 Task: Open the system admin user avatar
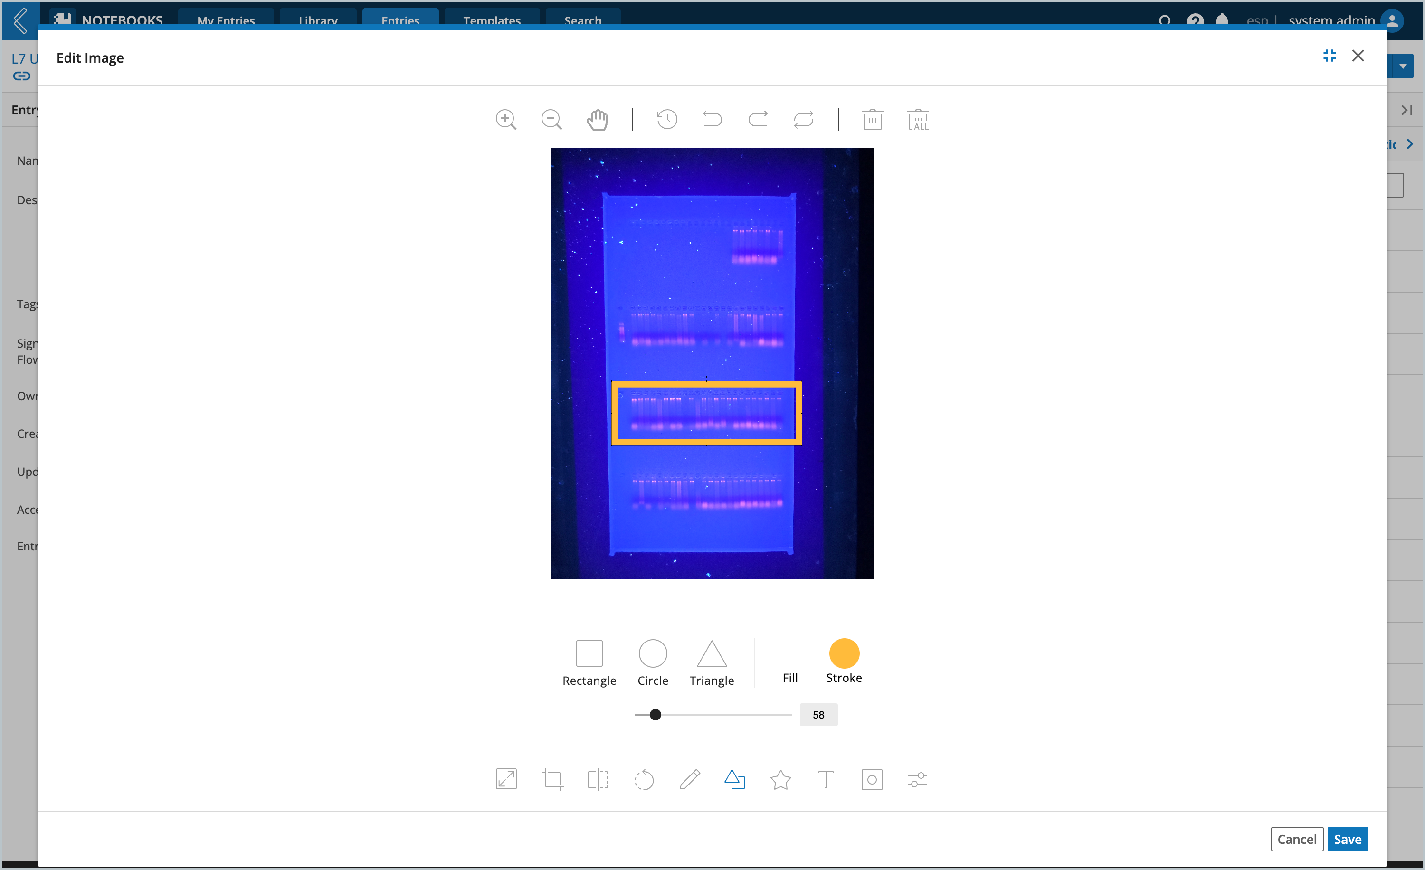1393,21
